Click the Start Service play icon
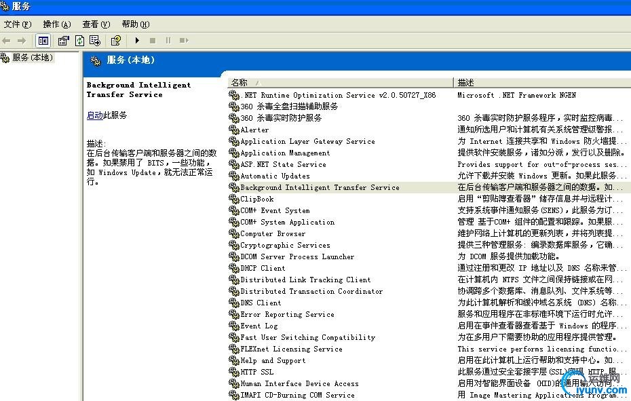This screenshot has width=631, height=401. (137, 40)
